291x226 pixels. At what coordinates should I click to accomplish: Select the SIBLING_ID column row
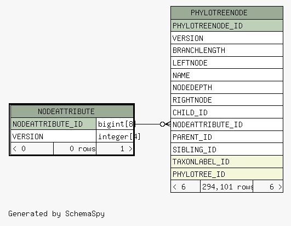coord(227,150)
